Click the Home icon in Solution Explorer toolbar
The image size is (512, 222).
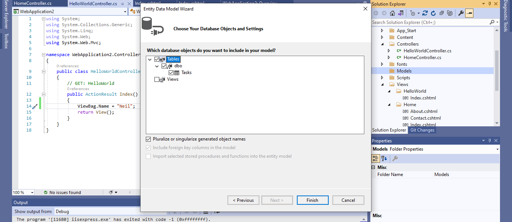point(392,13)
